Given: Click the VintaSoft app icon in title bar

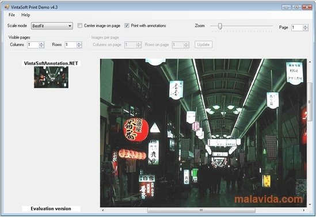Looking at the screenshot, I should pos(7,7).
